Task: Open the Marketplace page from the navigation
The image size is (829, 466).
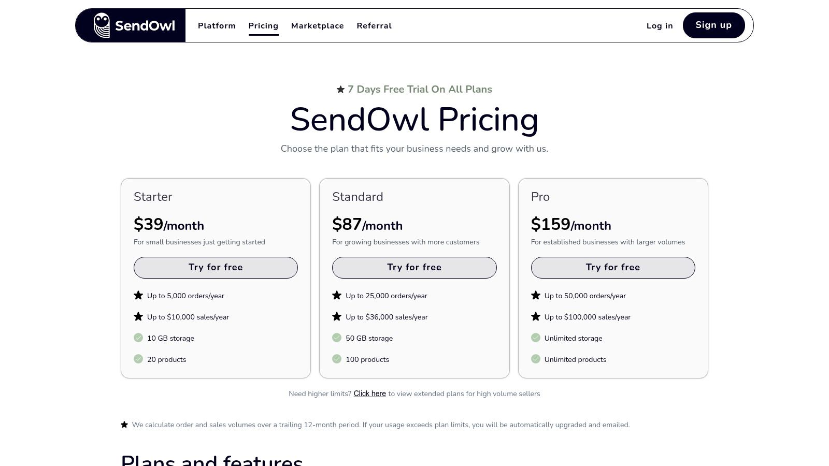Action: pyautogui.click(x=318, y=25)
